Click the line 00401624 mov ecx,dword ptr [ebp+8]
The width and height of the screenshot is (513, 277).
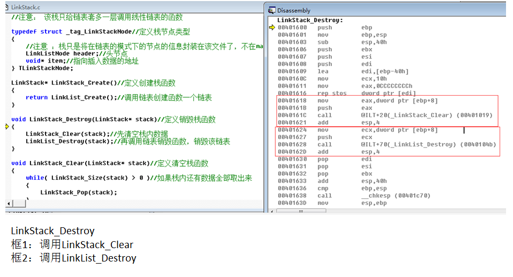pos(358,130)
